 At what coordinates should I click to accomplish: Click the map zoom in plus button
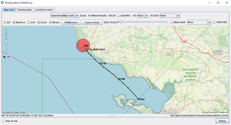point(4,57)
